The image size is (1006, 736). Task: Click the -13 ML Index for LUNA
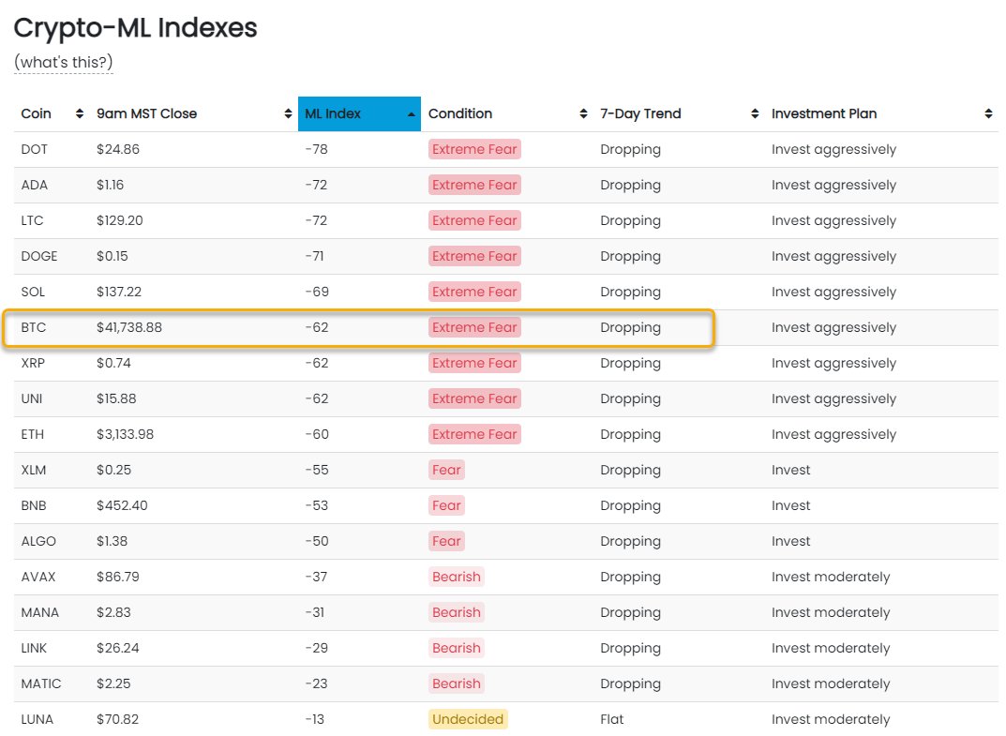[314, 719]
